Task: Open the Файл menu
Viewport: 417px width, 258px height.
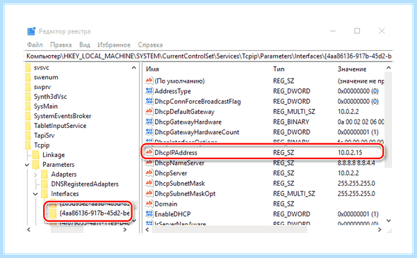Action: click(35, 45)
